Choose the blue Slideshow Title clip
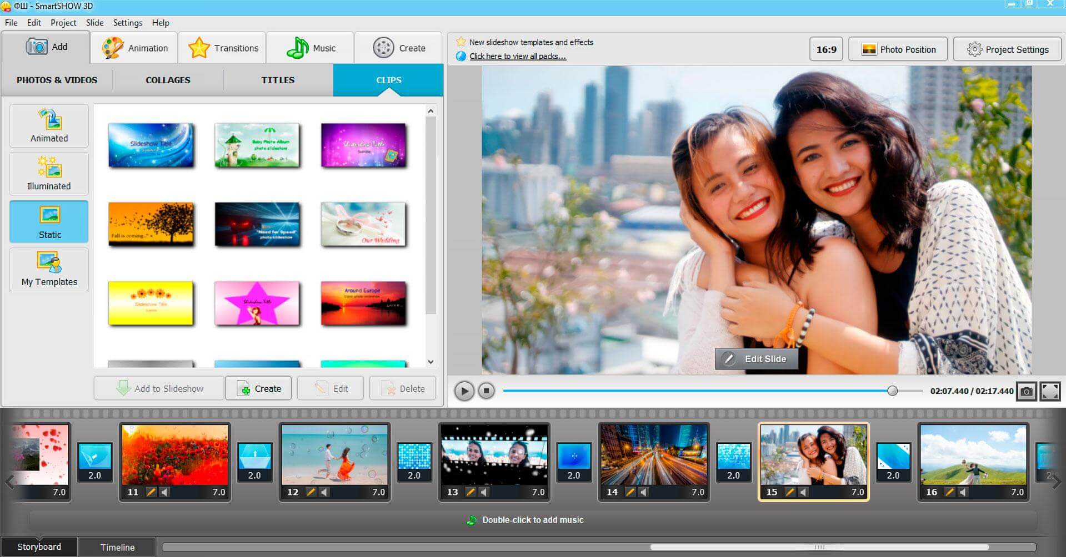Image resolution: width=1066 pixels, height=557 pixels. point(151,145)
